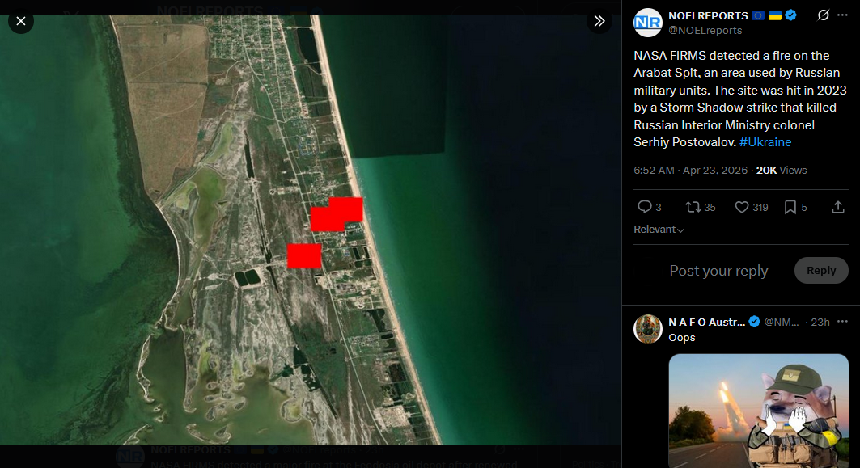Click the Reply button
The image size is (860, 468).
pos(821,270)
